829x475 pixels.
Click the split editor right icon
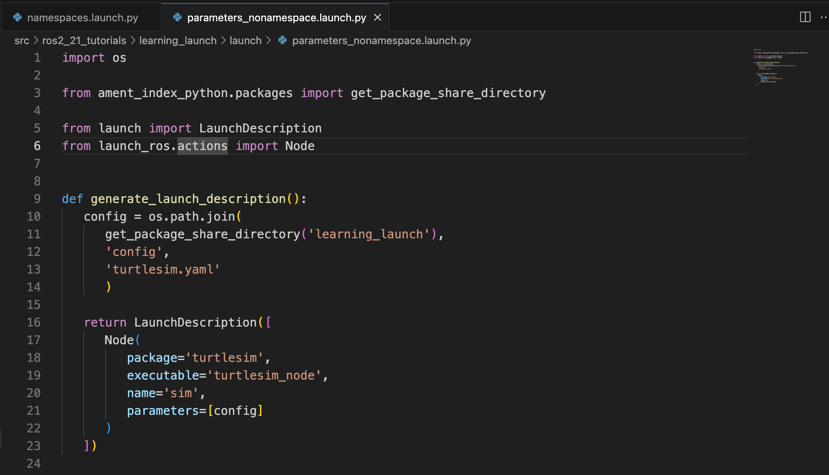[805, 17]
